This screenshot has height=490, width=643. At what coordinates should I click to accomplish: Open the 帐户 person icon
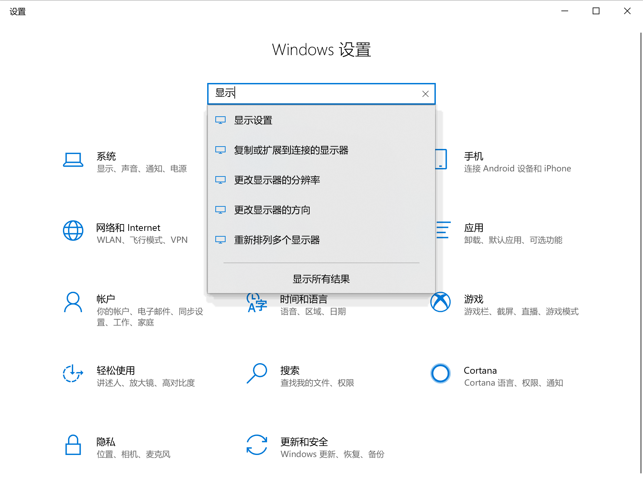pos(73,302)
